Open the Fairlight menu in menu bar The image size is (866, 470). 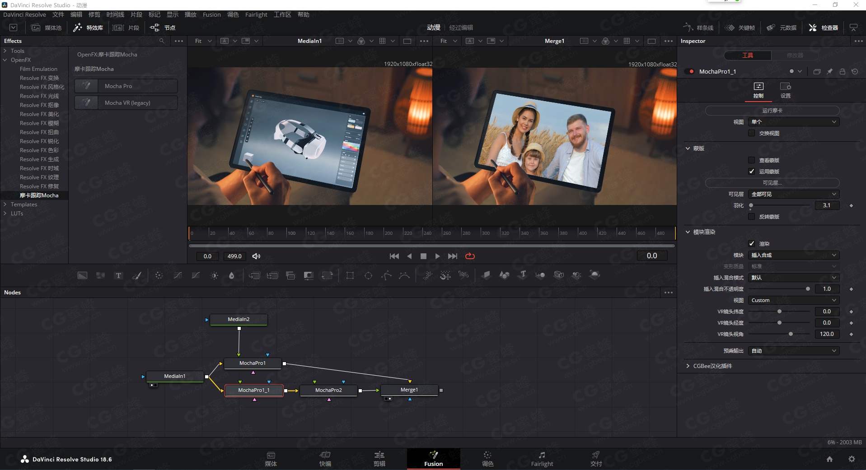(x=256, y=14)
